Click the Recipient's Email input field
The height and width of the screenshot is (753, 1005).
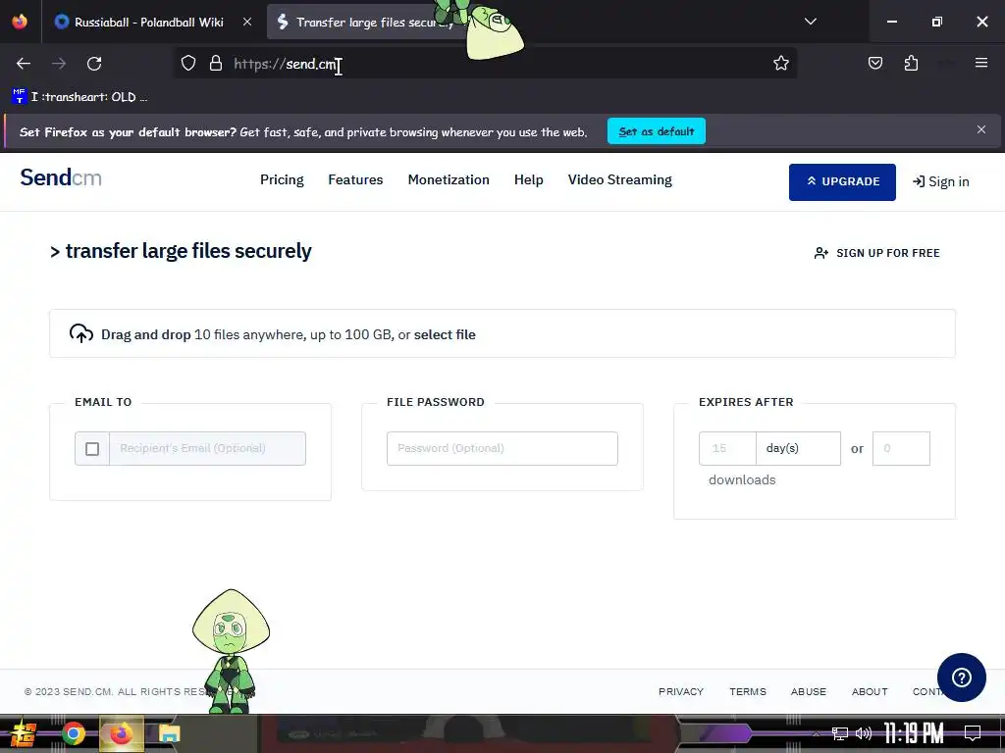click(207, 448)
